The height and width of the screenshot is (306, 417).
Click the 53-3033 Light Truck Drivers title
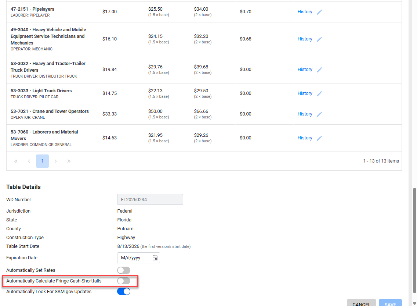41,90
